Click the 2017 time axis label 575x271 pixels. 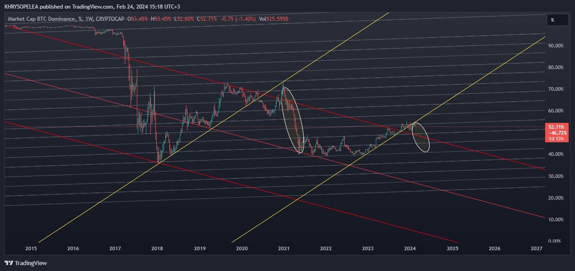(115, 248)
